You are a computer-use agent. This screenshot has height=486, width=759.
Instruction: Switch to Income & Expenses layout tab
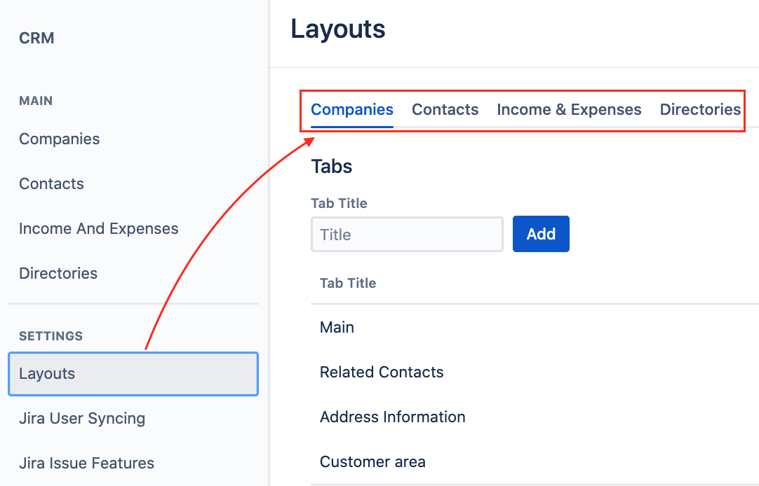(x=569, y=110)
